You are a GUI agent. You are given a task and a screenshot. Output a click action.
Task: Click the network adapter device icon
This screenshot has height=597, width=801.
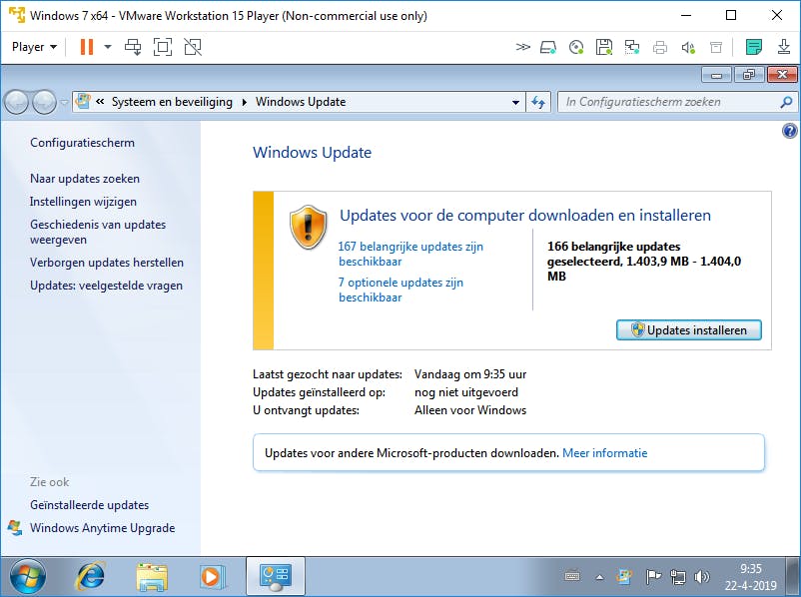(x=632, y=48)
